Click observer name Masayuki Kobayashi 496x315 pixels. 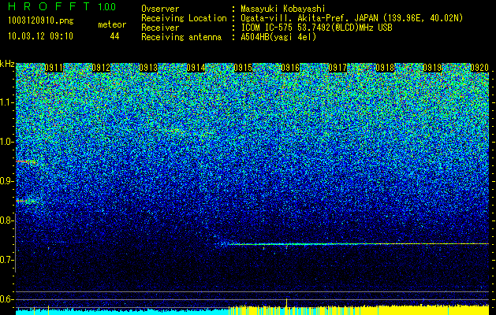point(283,9)
